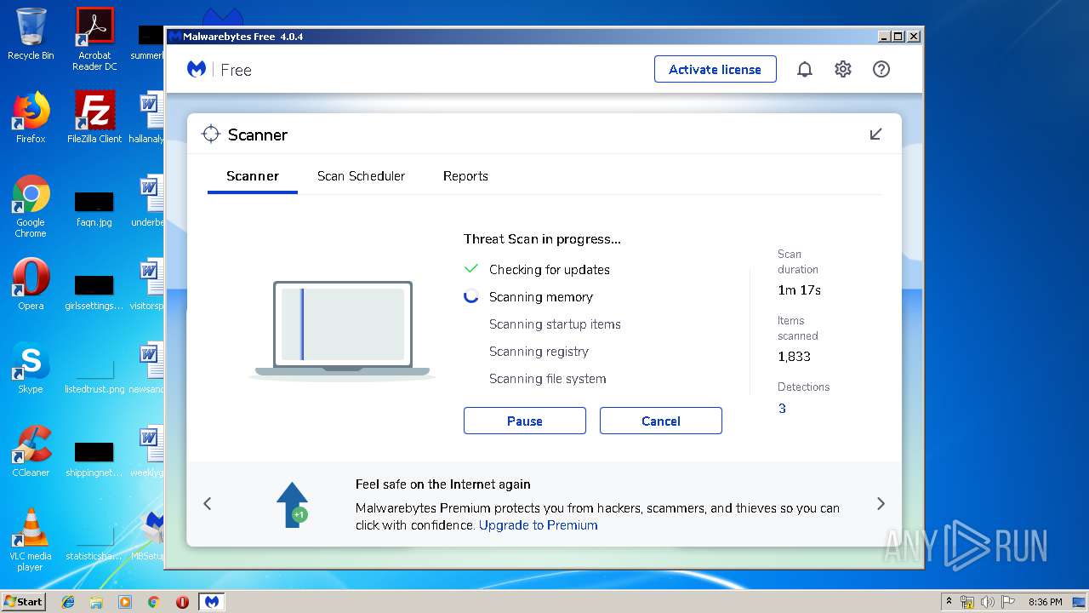Screen dimensions: 1089x613
Task: Click the taskbar clock 8:36 PM
Action: pyautogui.click(x=1046, y=602)
